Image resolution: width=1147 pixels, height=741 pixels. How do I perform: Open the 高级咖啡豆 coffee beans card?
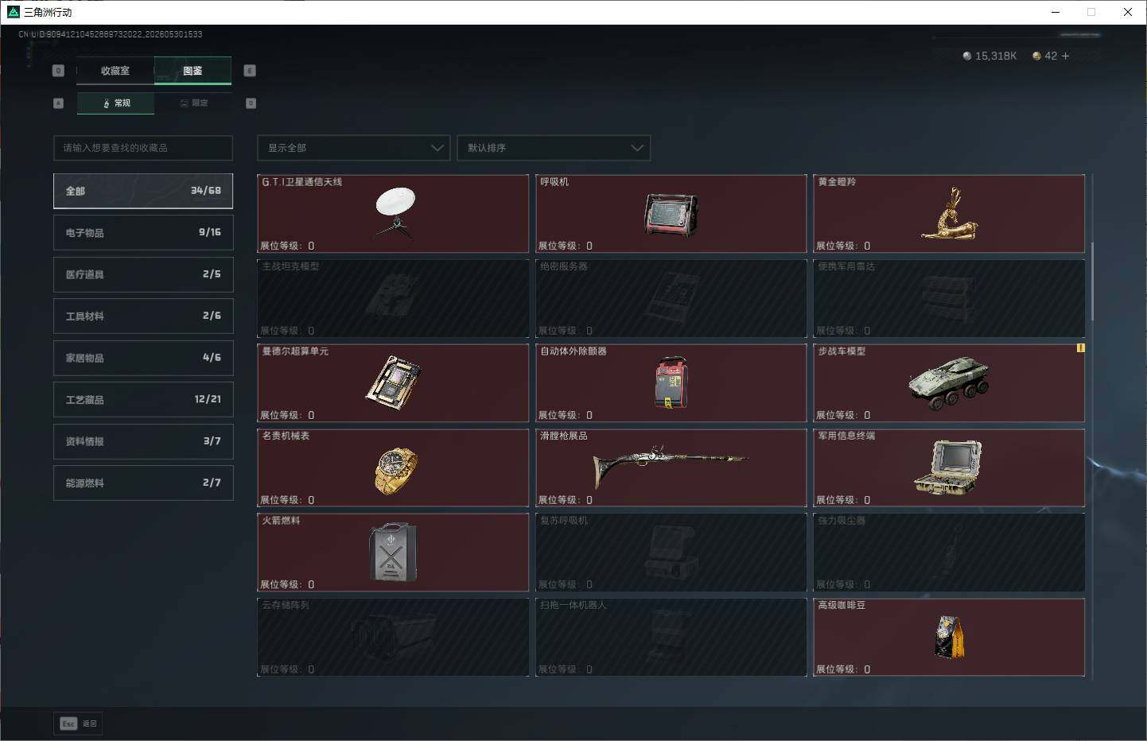point(950,637)
